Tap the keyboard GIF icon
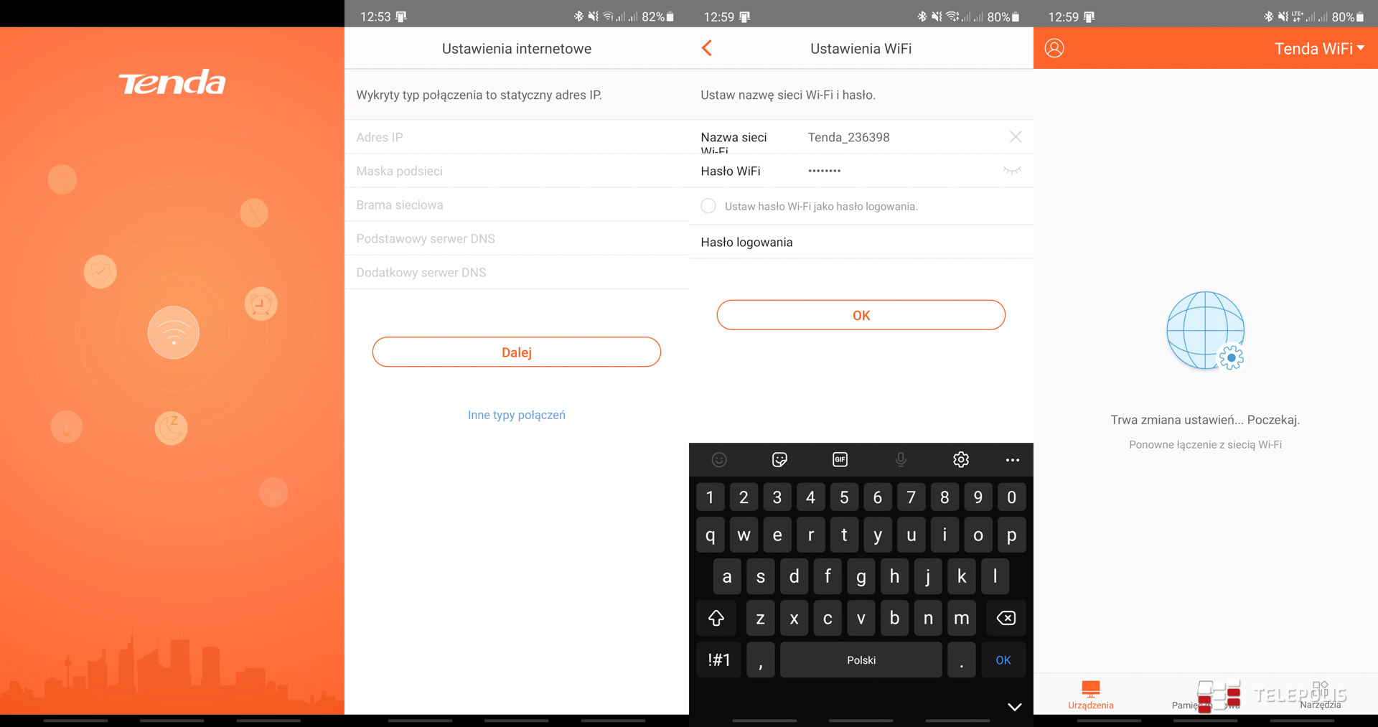The image size is (1378, 727). [x=840, y=459]
